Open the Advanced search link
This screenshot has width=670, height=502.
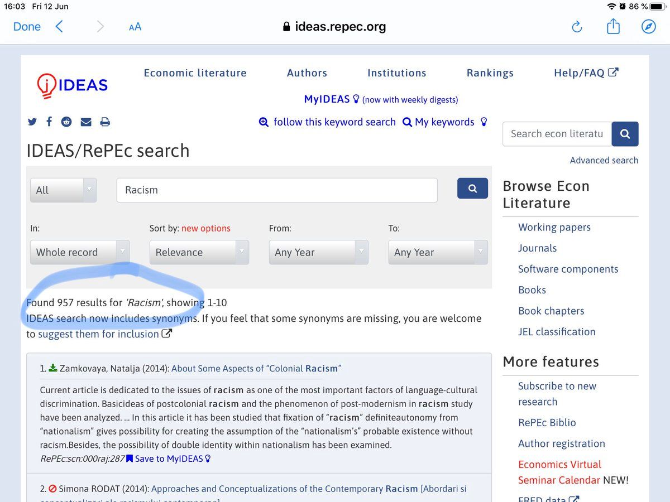click(604, 160)
